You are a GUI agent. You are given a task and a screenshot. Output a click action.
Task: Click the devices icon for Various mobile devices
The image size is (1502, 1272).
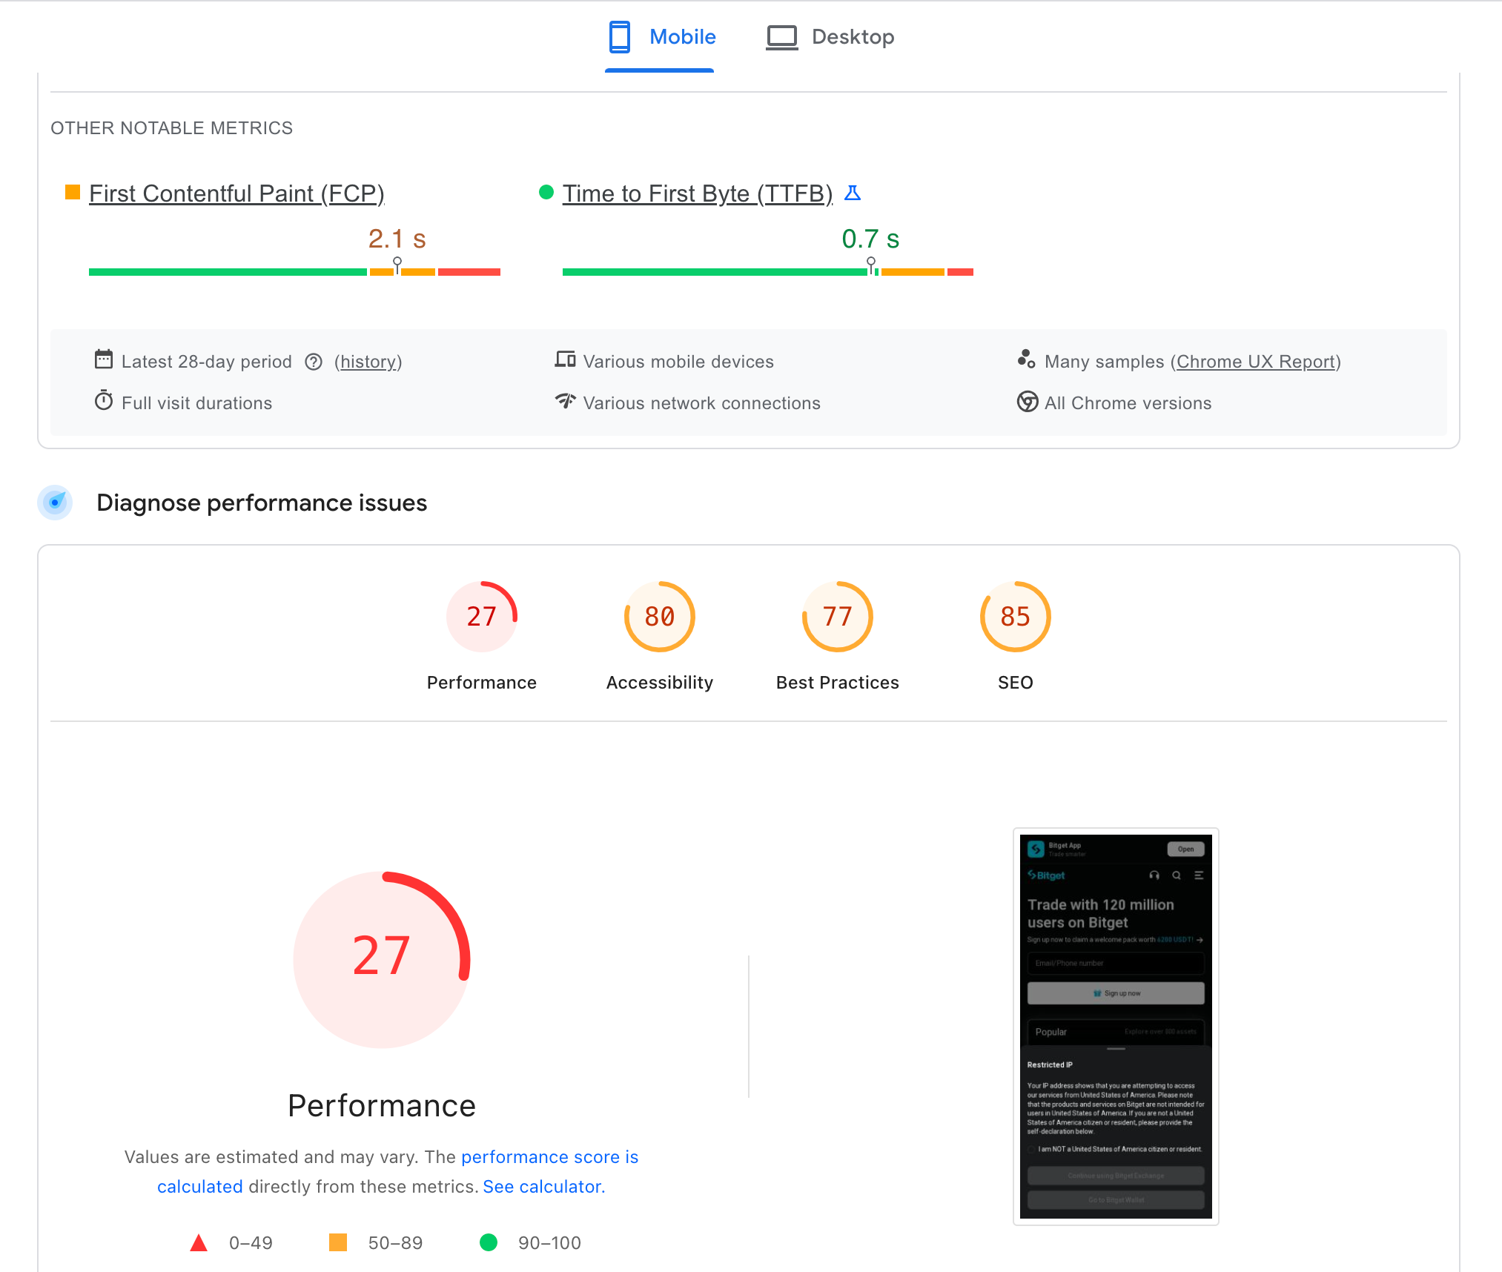point(566,360)
